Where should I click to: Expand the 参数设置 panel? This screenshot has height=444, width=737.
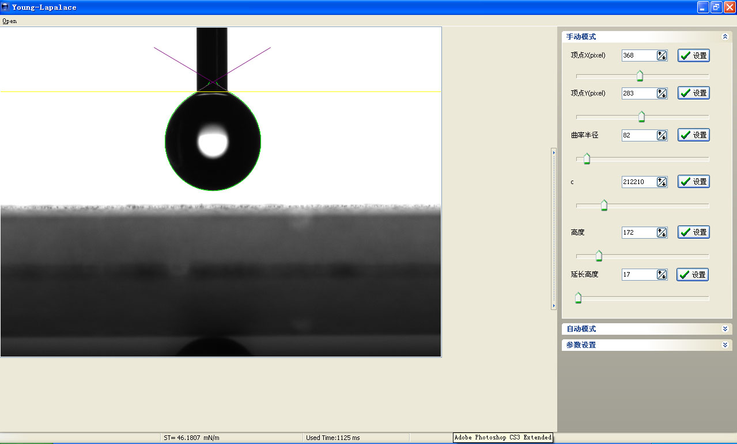point(724,345)
